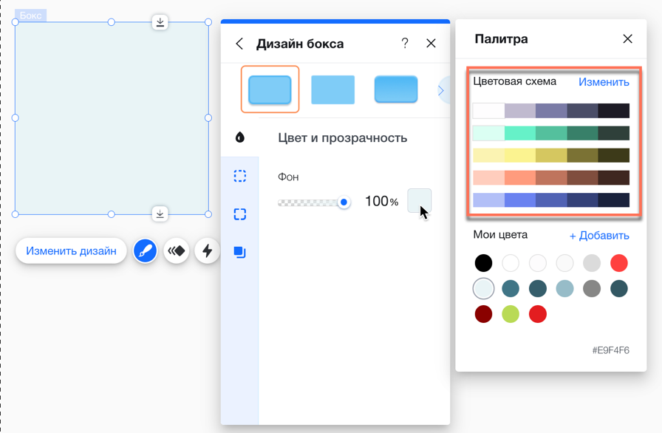662x433 pixels.
Task: Switch to the fill color drop tab
Action: coord(240,137)
